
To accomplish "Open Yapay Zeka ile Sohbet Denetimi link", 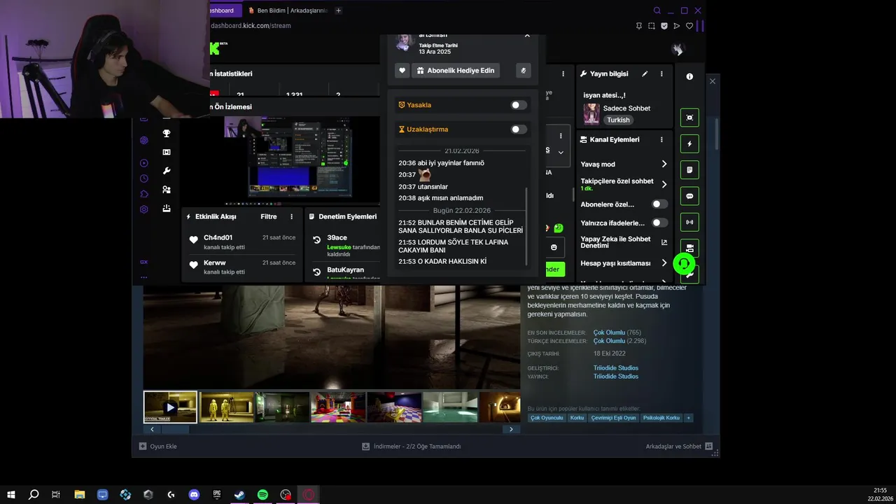I will (x=664, y=242).
